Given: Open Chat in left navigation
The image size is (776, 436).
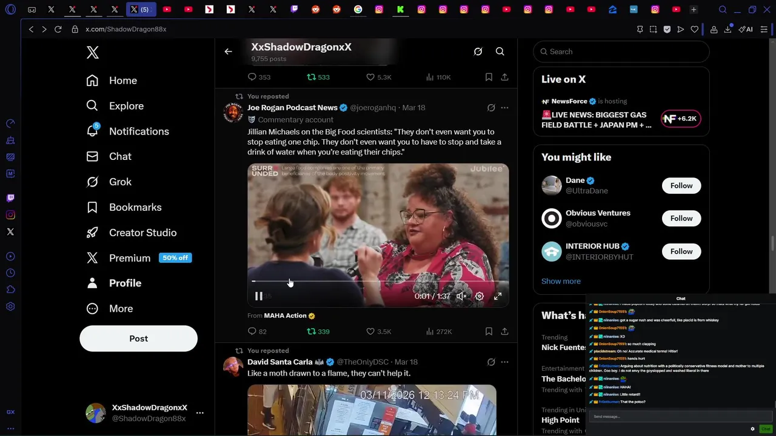Looking at the screenshot, I should click(x=109, y=156).
